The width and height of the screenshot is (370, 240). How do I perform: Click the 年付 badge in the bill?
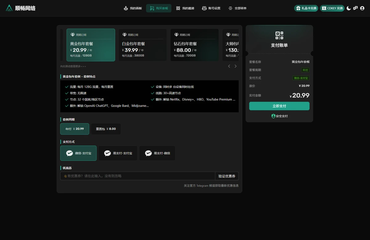click(305, 70)
